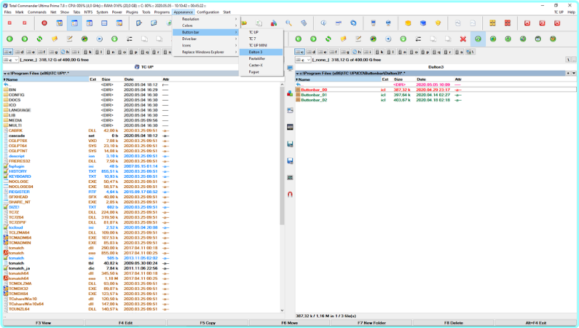Click the left pane green down-arrow icon

coord(114,39)
